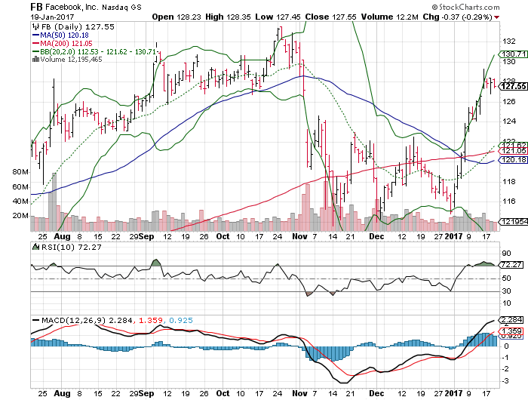Click the MACD(12,26,9) 2.284 label

87,320
